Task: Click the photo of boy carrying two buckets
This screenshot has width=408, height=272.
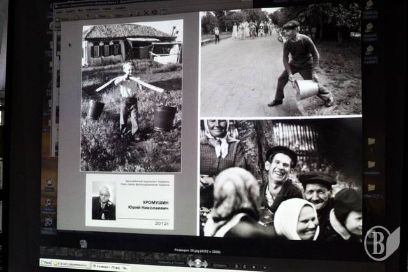Action: click(x=131, y=96)
